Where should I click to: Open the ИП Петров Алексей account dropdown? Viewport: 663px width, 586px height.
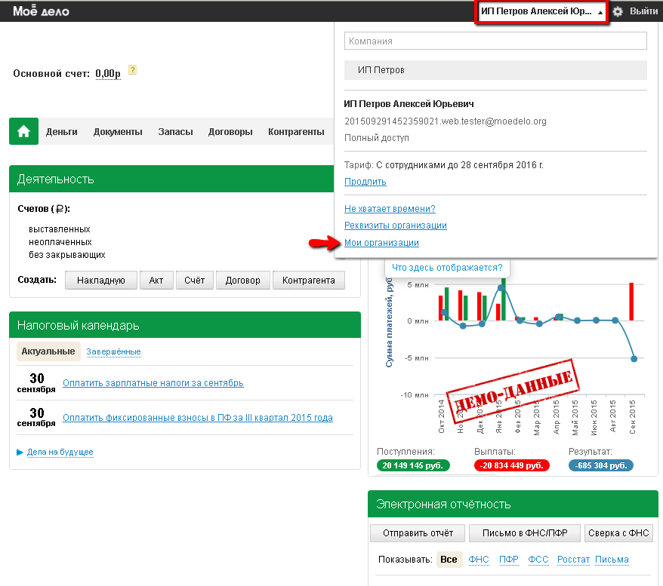pos(541,12)
